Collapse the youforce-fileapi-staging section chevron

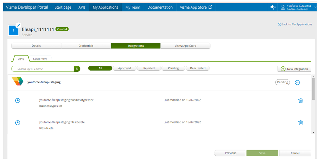tap(297, 82)
